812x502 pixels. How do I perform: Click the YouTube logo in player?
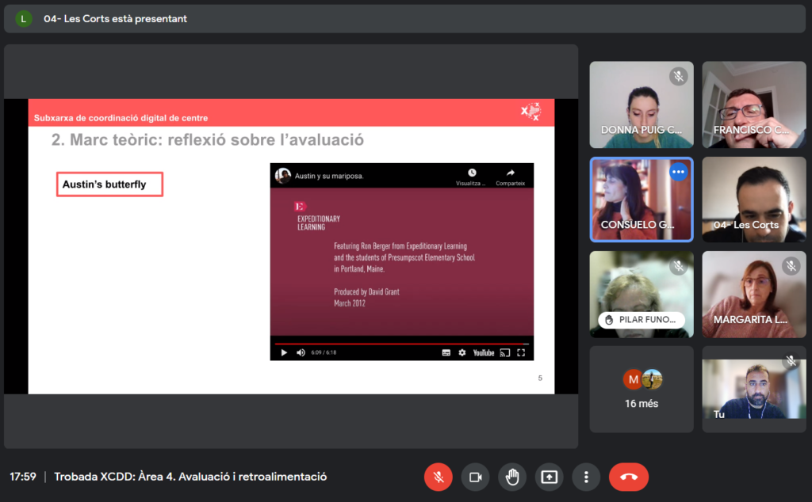tap(484, 352)
